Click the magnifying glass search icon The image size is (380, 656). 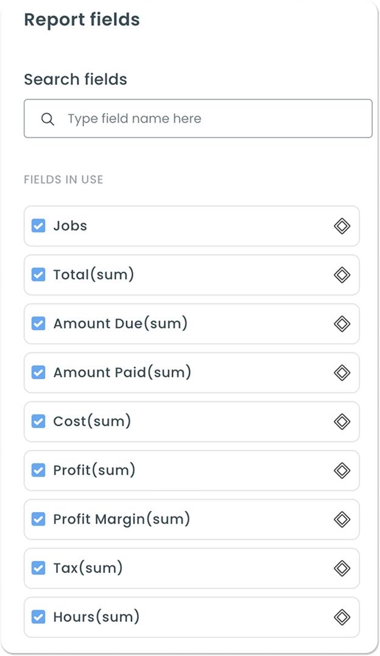(x=47, y=119)
